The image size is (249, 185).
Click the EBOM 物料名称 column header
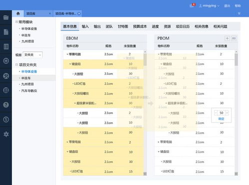(72, 46)
